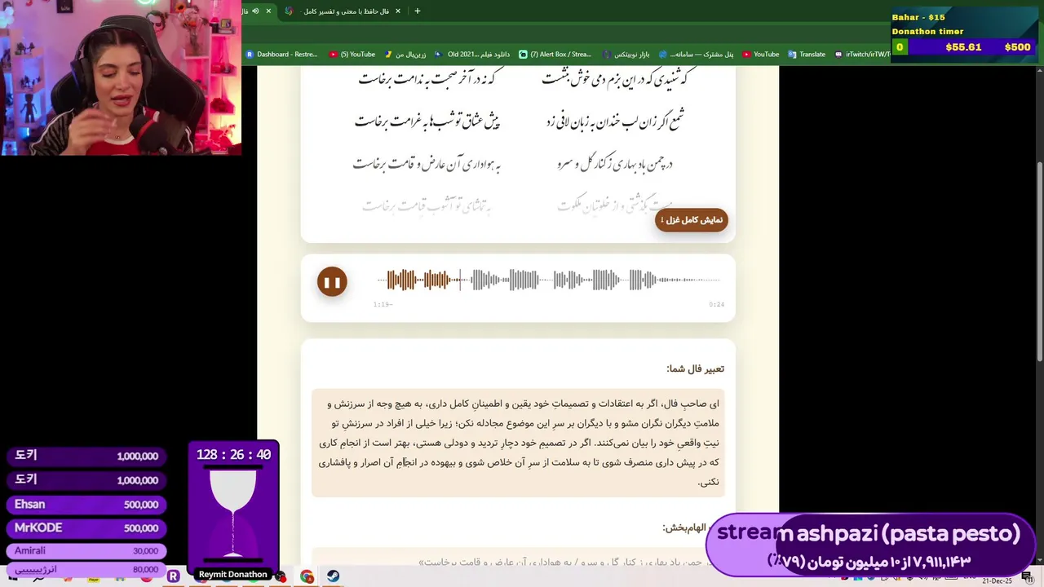Click نمایش کامل غزل button
Image resolution: width=1044 pixels, height=587 pixels.
[x=692, y=220]
